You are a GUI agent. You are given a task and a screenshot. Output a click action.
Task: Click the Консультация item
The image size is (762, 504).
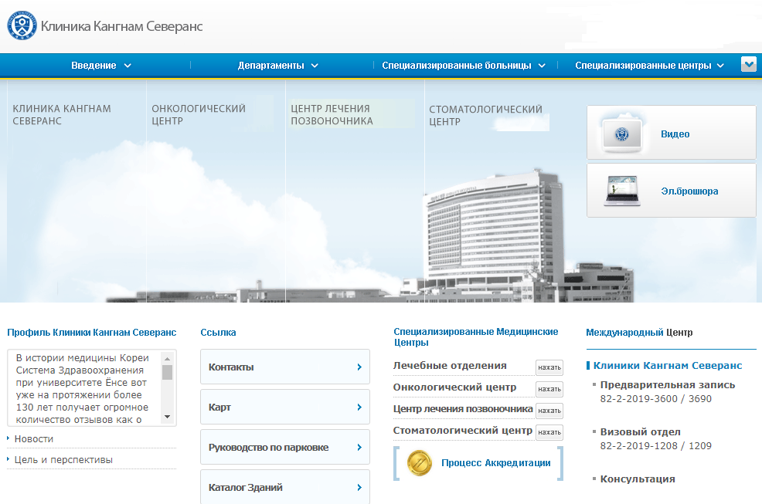point(638,479)
